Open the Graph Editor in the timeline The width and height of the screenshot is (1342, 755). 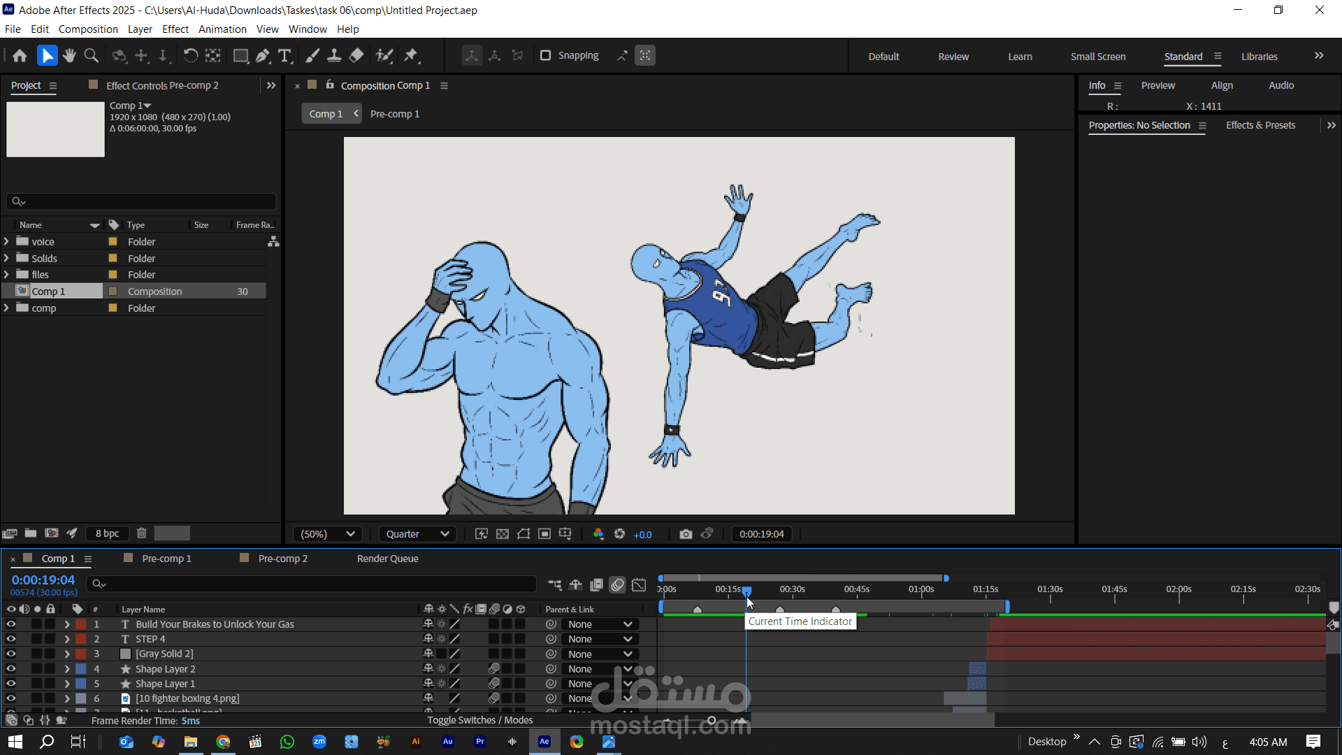(639, 584)
